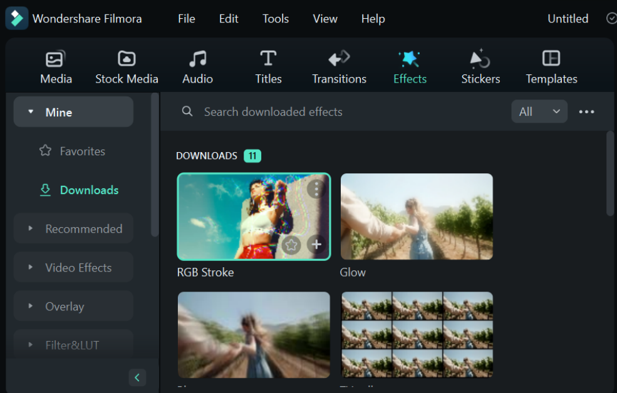Select the Stickers icon

pos(480,65)
